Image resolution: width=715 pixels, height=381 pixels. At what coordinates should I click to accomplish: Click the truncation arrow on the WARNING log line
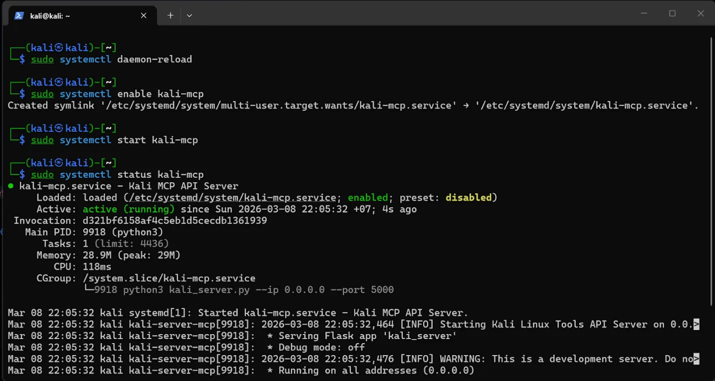coord(697,359)
